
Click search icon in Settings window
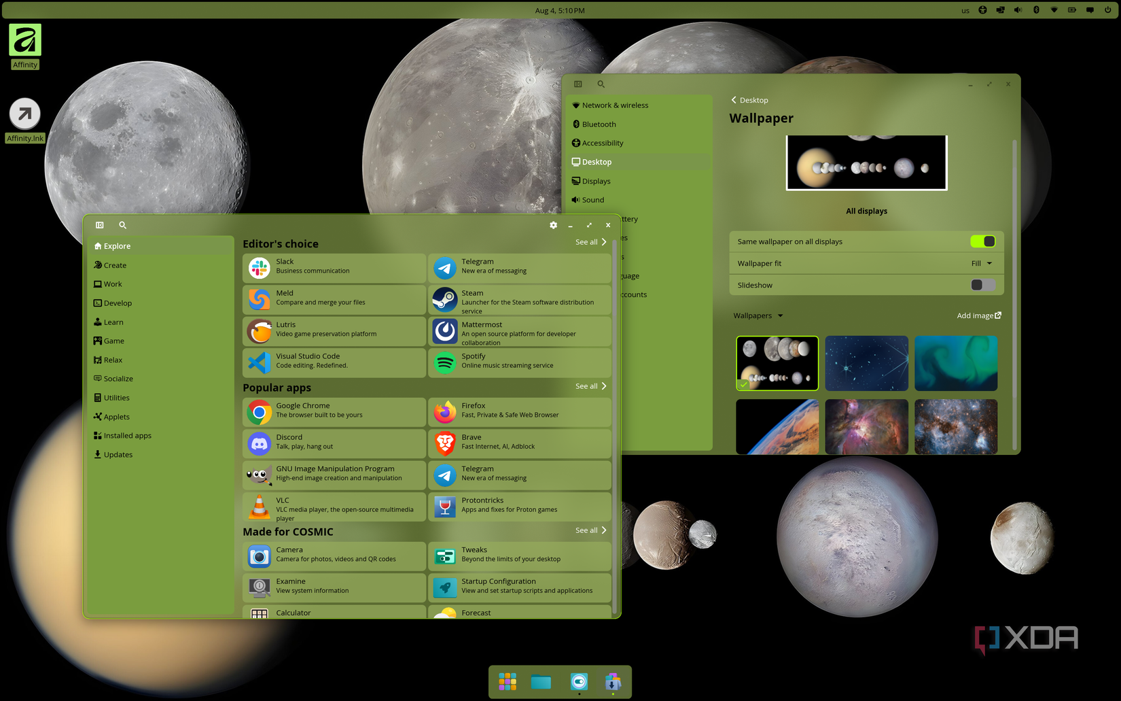pyautogui.click(x=601, y=84)
